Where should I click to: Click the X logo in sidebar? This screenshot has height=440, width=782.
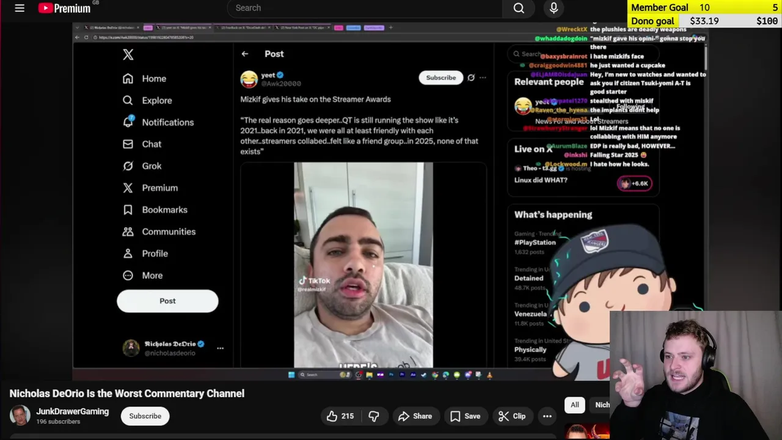pyautogui.click(x=128, y=54)
